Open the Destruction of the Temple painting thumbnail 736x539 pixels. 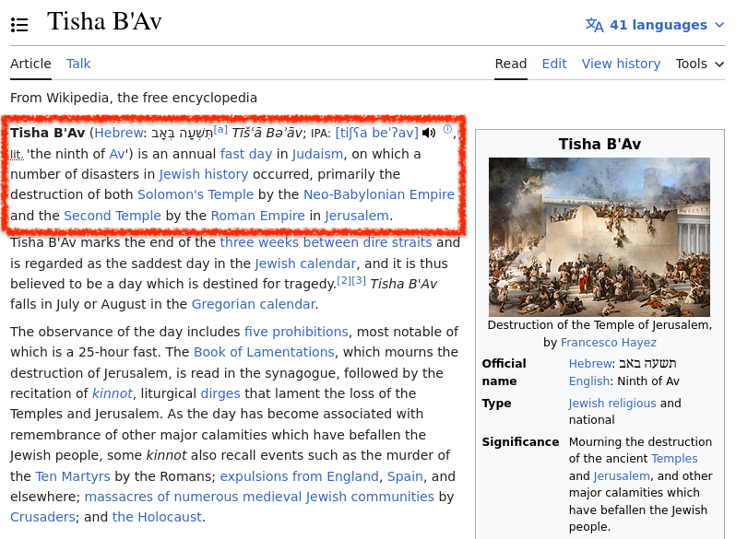599,237
